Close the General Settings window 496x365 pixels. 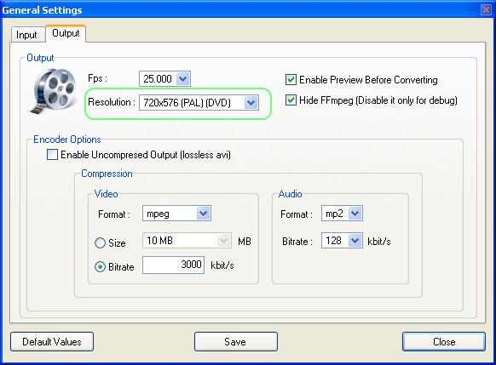click(x=486, y=10)
